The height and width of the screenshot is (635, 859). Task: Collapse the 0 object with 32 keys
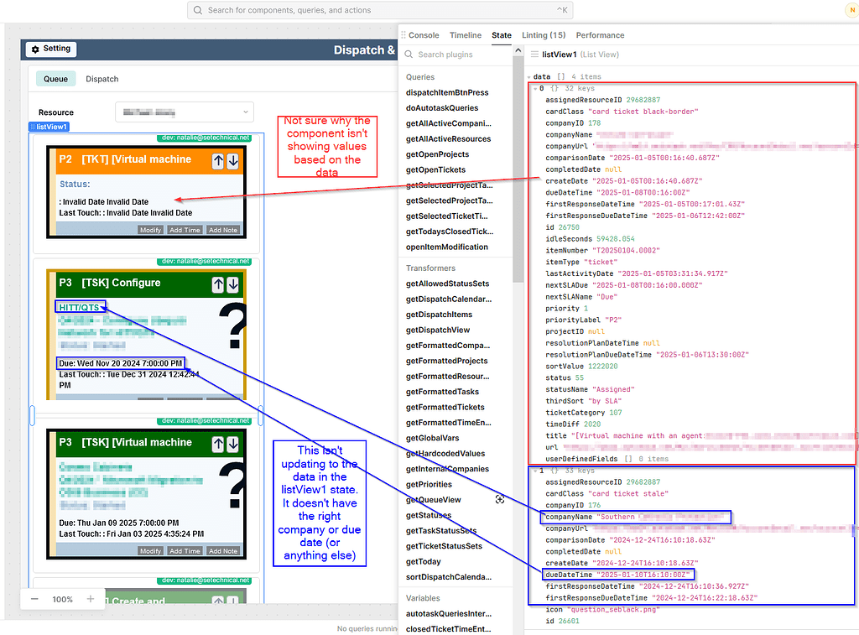[x=534, y=87]
